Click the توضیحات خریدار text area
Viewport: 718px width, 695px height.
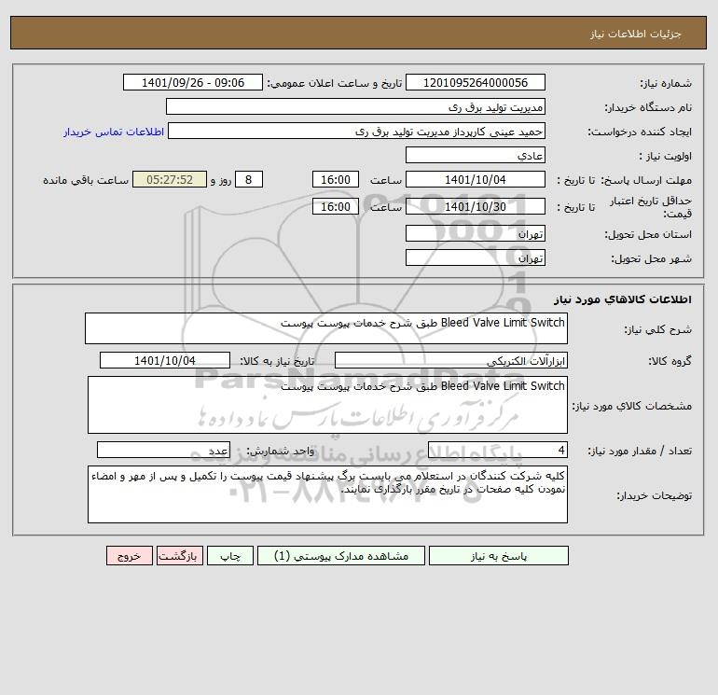click(327, 494)
